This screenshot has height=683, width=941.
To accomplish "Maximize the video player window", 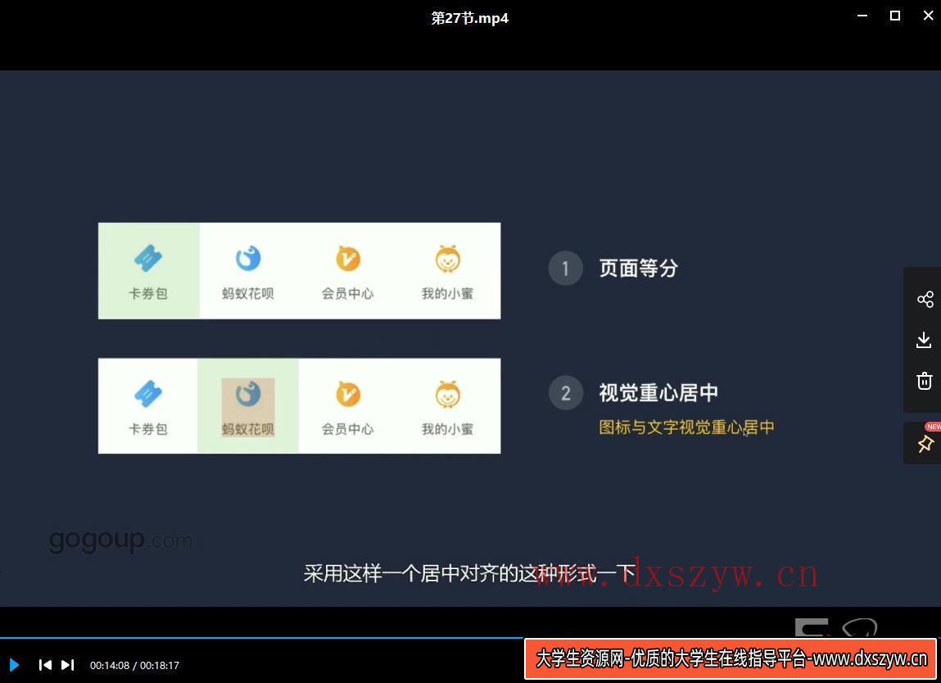I will (895, 16).
